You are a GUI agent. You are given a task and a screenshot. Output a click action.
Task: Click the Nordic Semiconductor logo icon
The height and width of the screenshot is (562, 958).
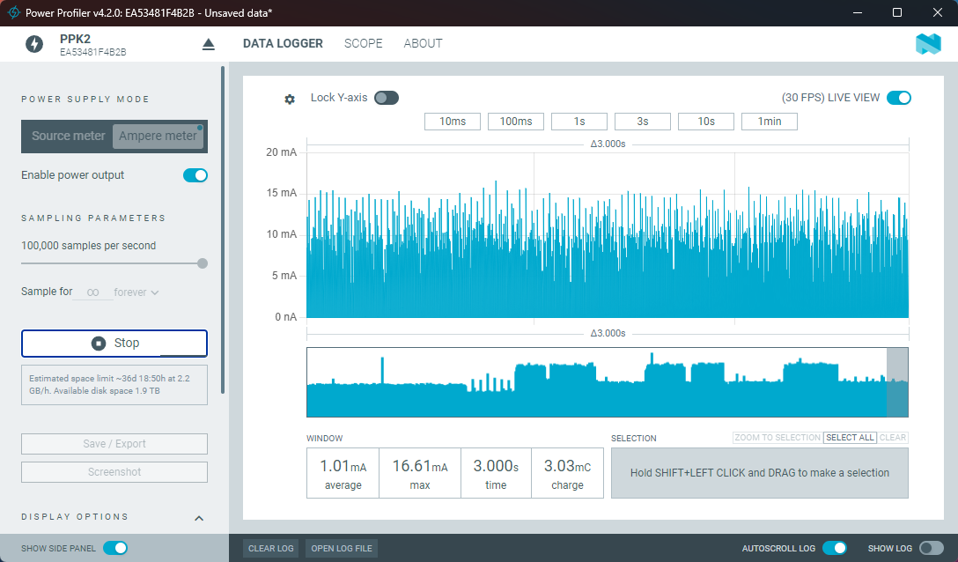pos(928,44)
